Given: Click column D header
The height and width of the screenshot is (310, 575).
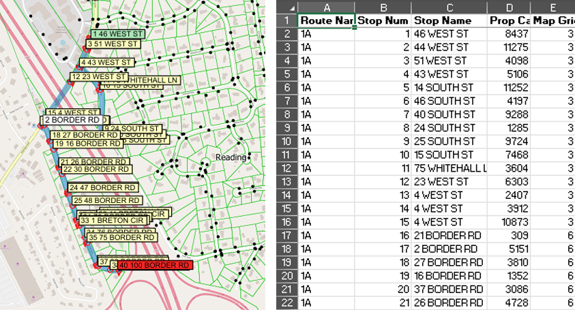Looking at the screenshot, I should point(508,7).
